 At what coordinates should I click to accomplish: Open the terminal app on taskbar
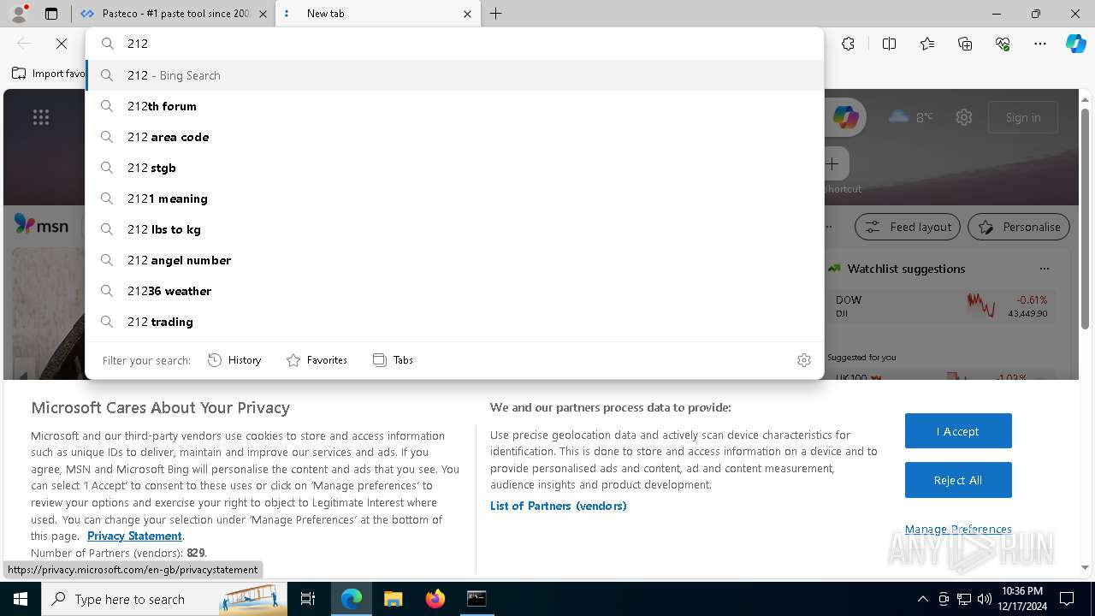476,599
